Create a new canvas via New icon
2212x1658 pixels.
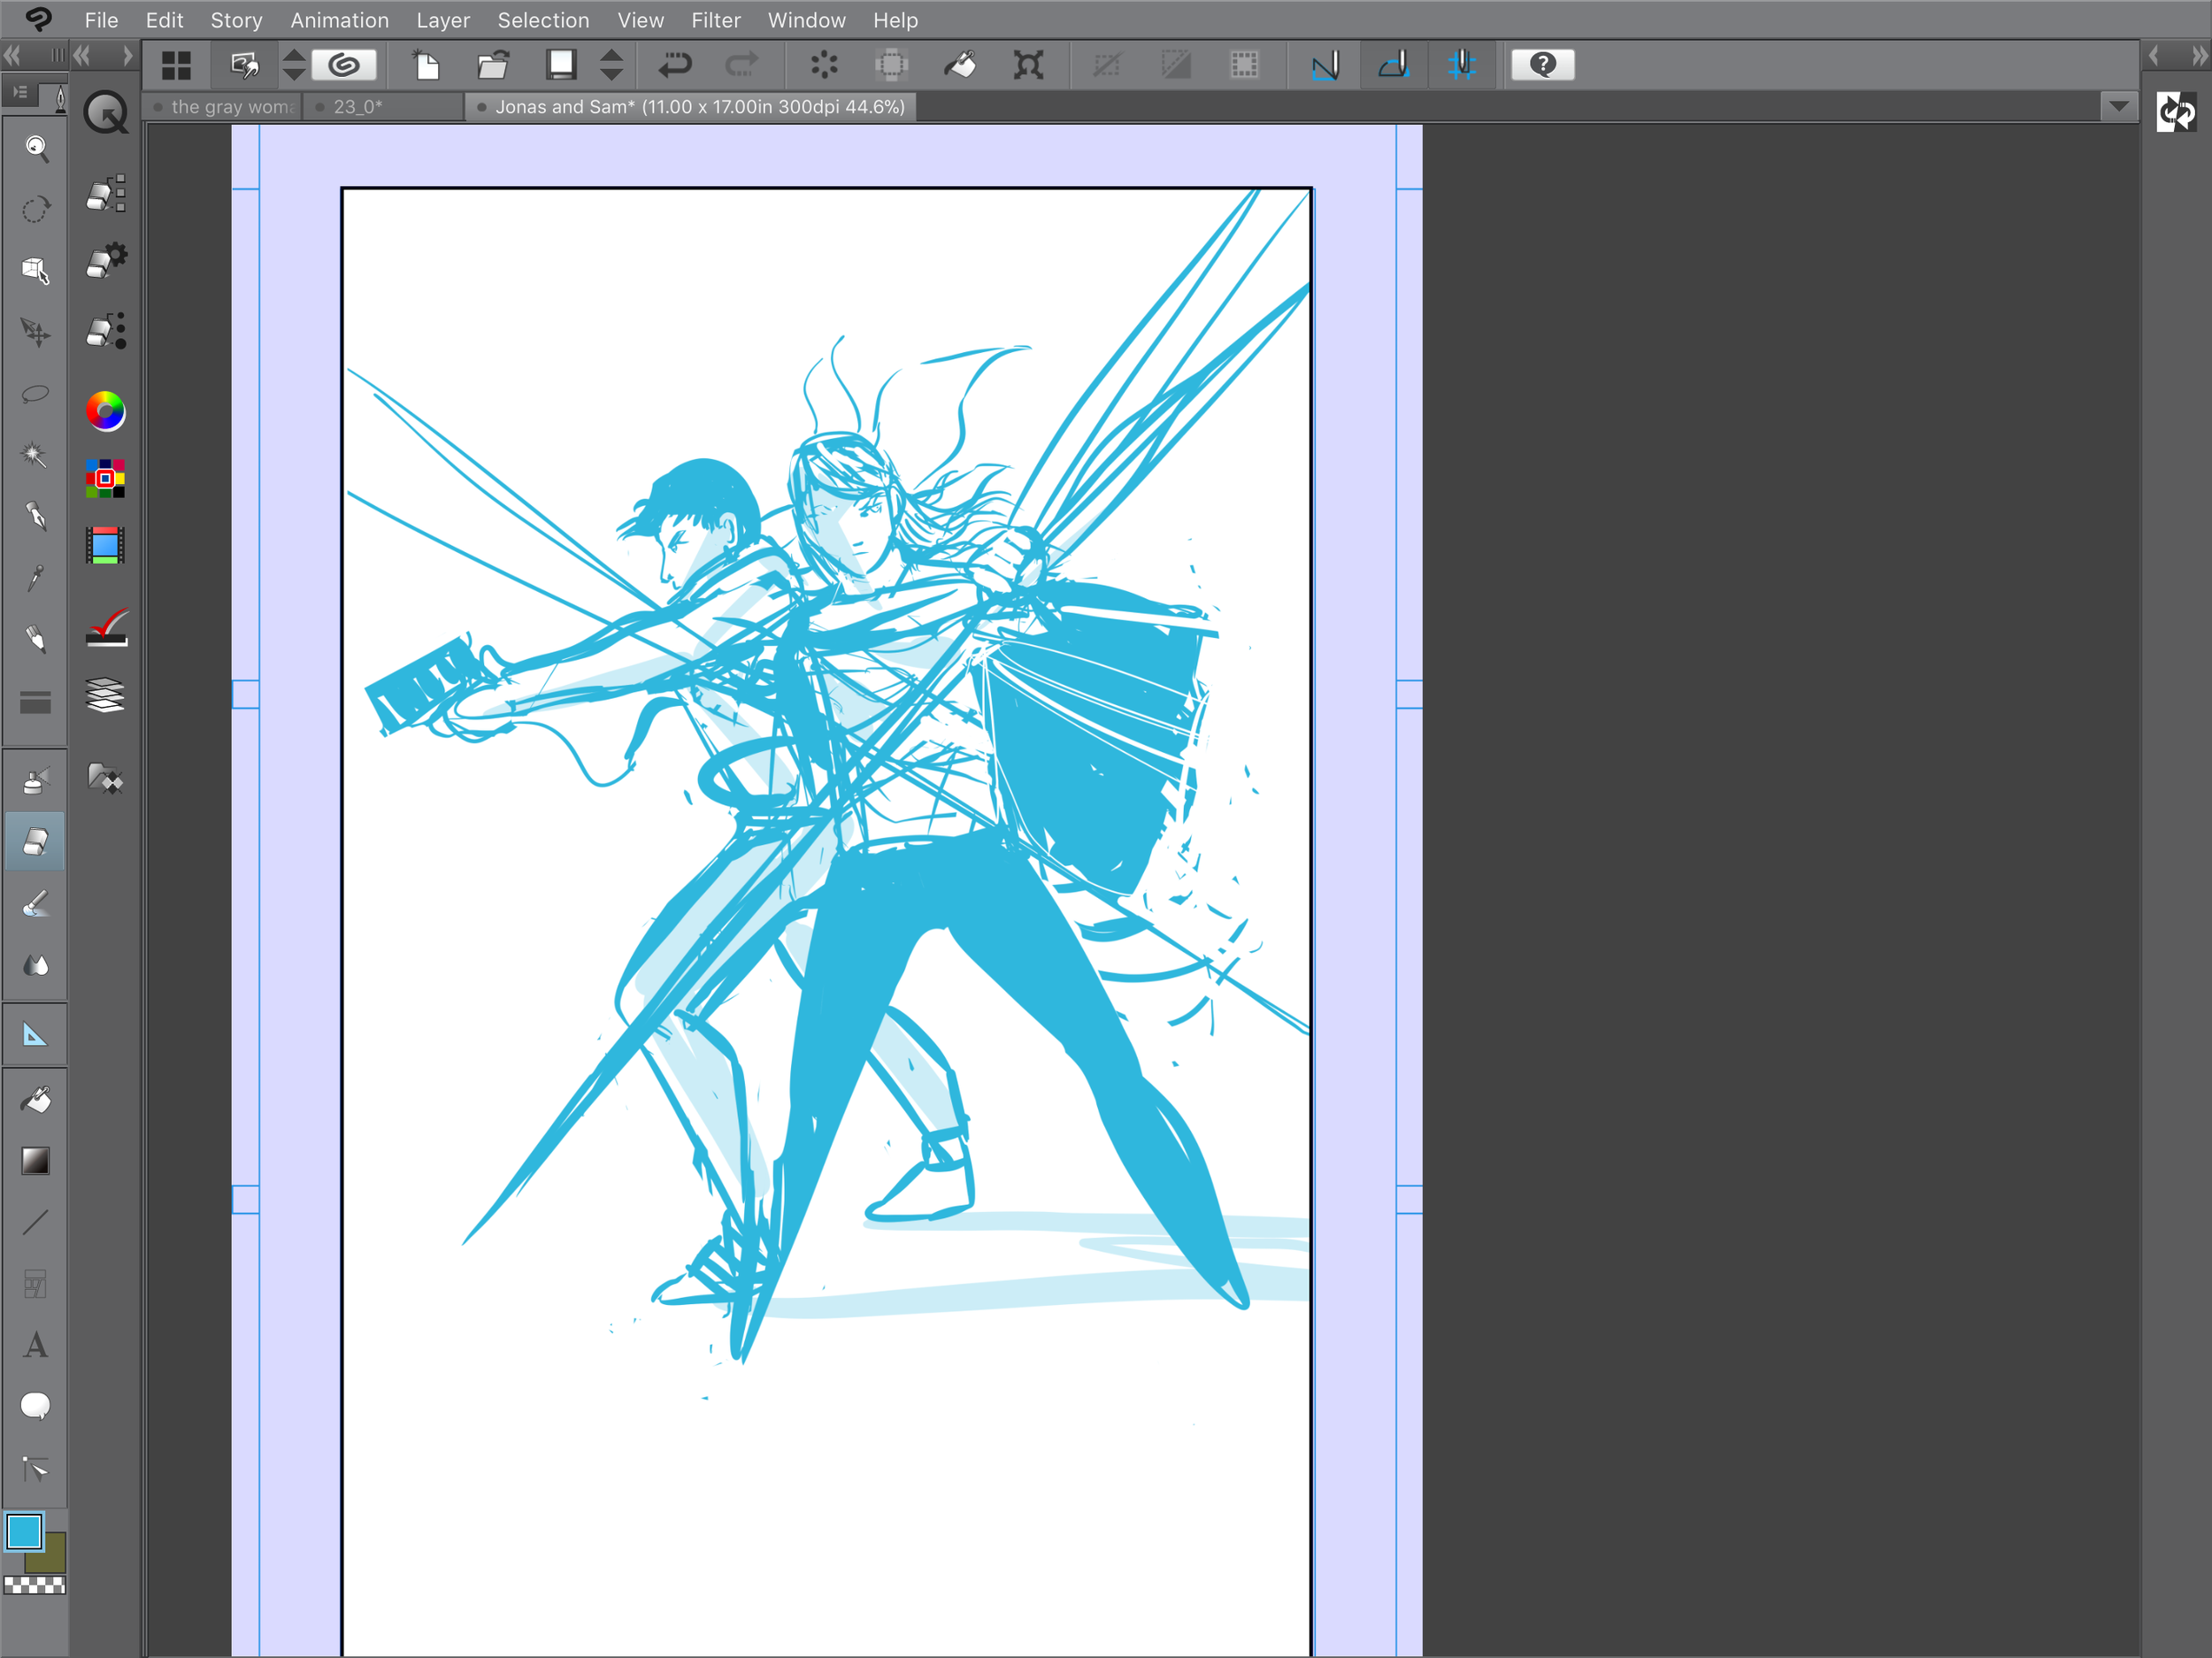426,64
